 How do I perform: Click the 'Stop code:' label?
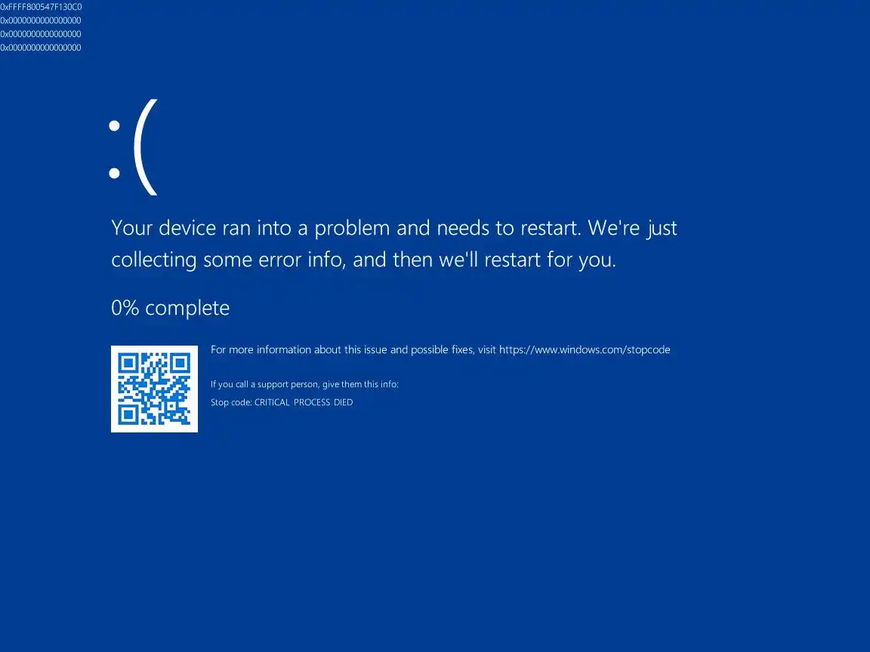[x=231, y=402]
